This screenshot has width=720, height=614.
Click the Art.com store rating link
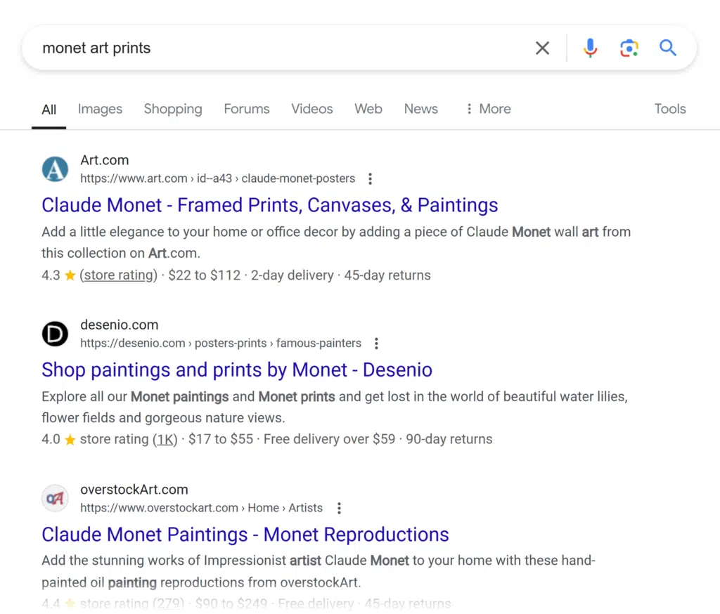tap(118, 275)
